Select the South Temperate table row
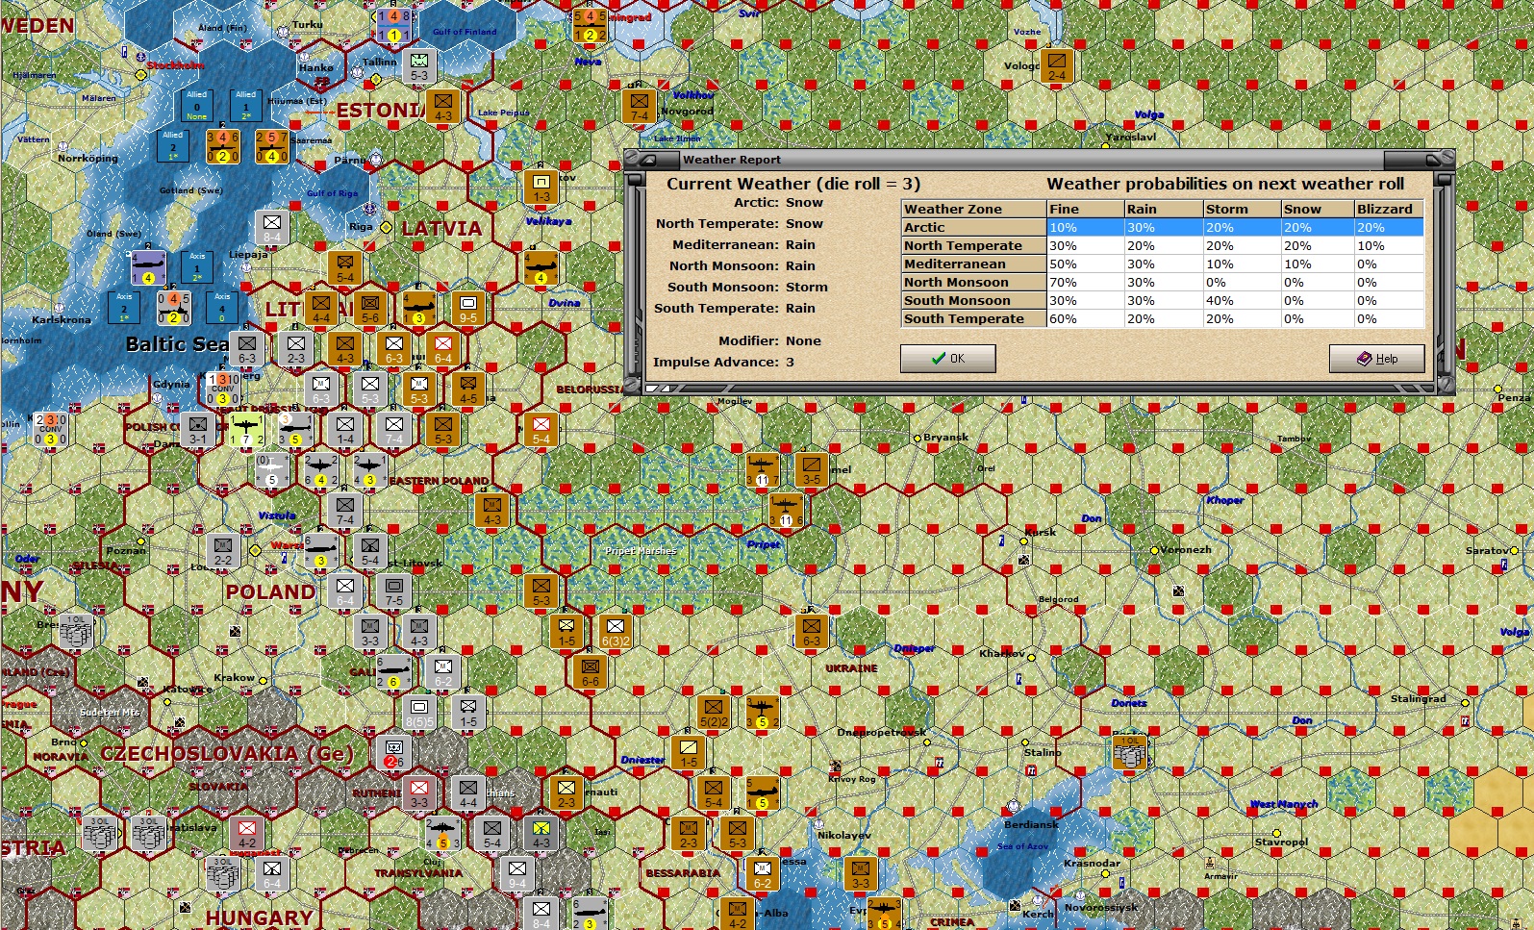Screen dimensions: 1534x930 (1162, 319)
